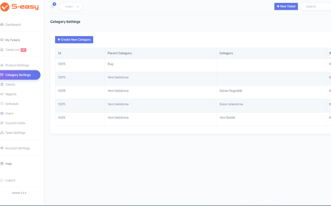Click the Users group icon
The height and width of the screenshot is (206, 331).
pyautogui.click(x=2, y=114)
